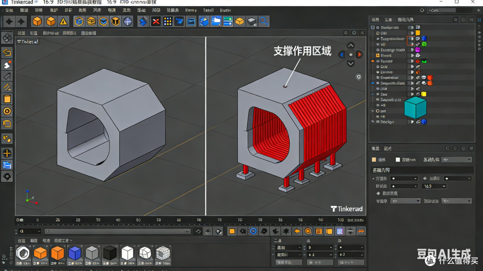Viewport: 483px width, 271px height.
Task: Select the blue cube material swatch
Action: pos(75,254)
